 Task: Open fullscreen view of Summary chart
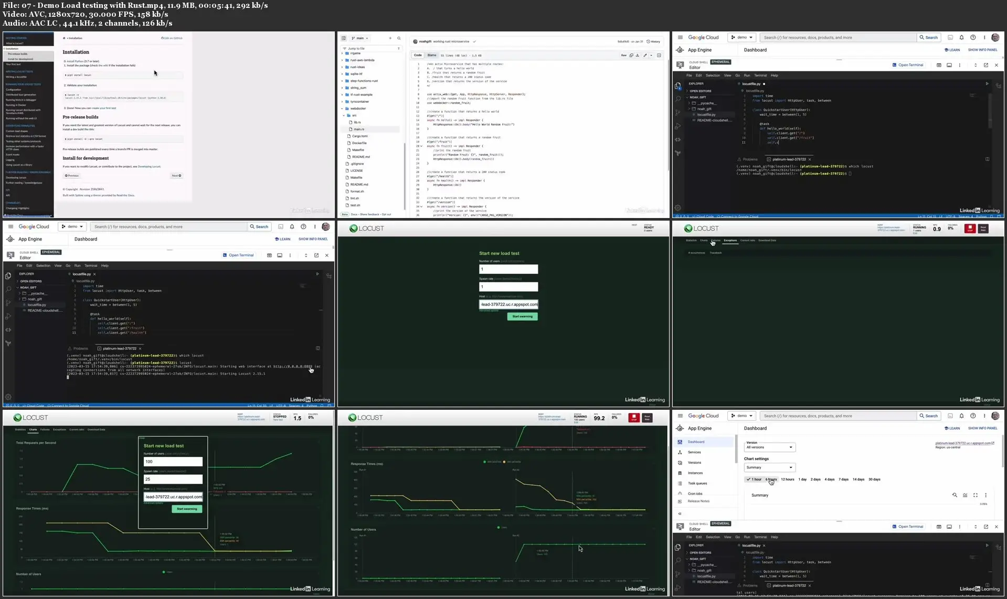[976, 495]
